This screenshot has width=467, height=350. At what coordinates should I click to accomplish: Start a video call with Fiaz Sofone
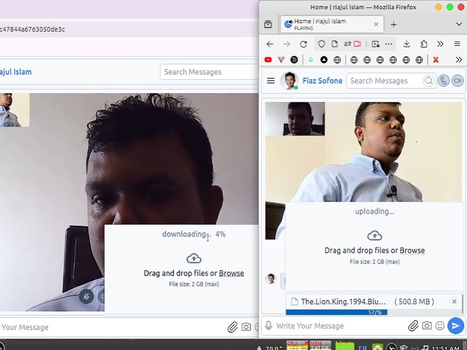(458, 81)
